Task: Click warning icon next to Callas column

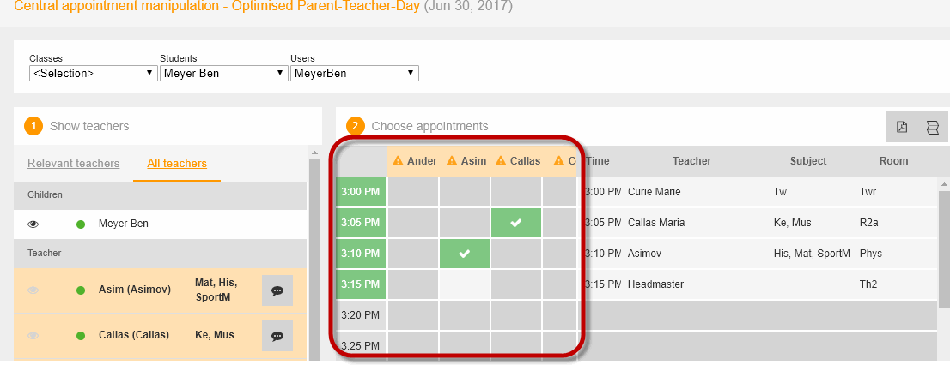Action: click(x=501, y=161)
